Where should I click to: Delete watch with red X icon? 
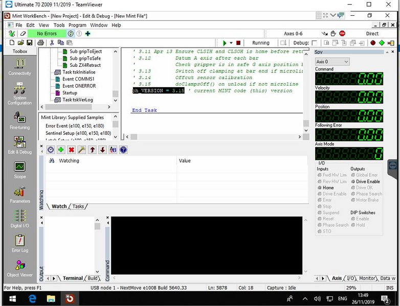[72, 150]
